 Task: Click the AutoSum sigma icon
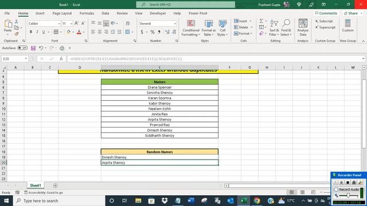pos(261,21)
